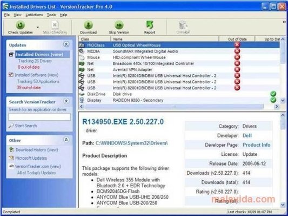This screenshot has width=288, height=216.
Task: Select Installed Drivers (view) link
Action: coord(39,55)
